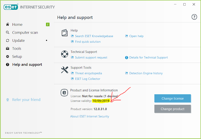Click Find quick solution link
The height and width of the screenshot is (139, 201).
(x=88, y=42)
